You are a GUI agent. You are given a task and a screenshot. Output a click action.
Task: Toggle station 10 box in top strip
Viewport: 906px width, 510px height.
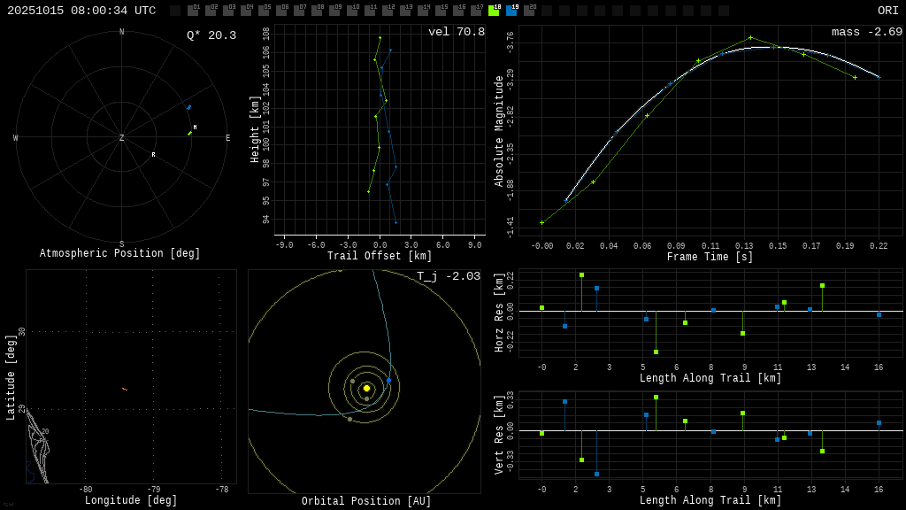tap(352, 11)
